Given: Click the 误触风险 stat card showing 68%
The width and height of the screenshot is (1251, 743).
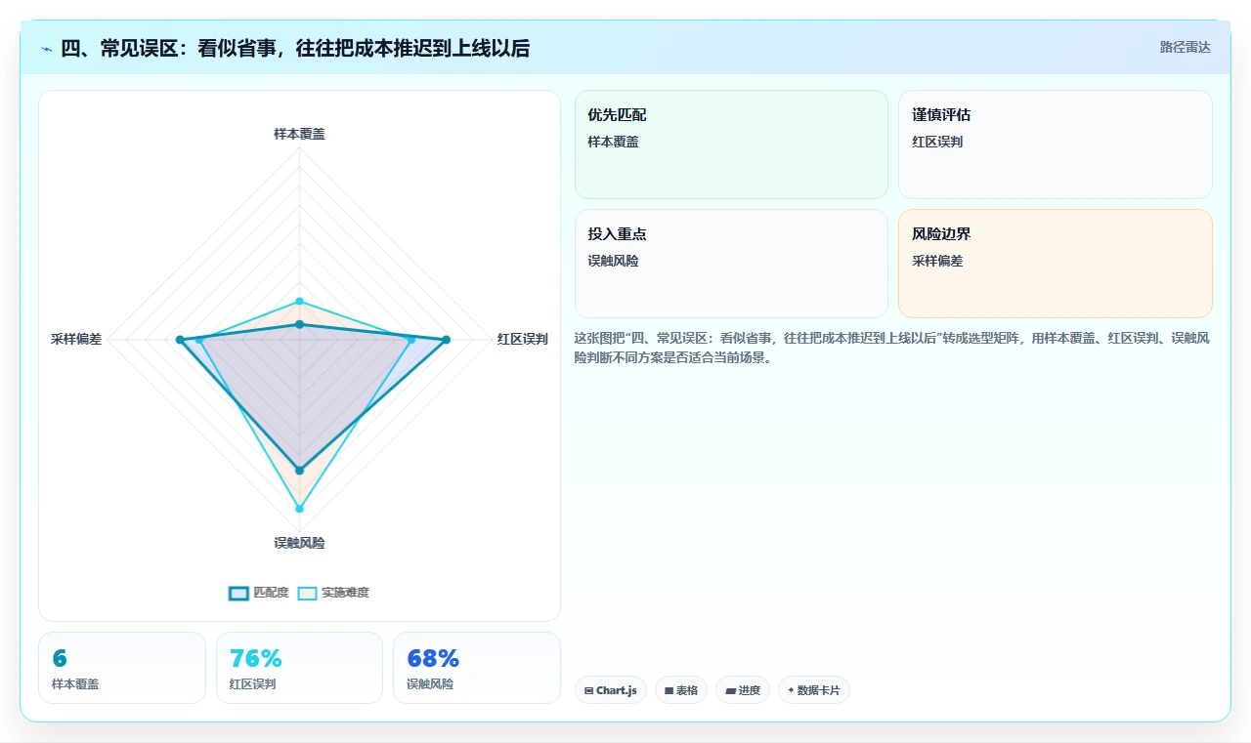Looking at the screenshot, I should pos(477,668).
